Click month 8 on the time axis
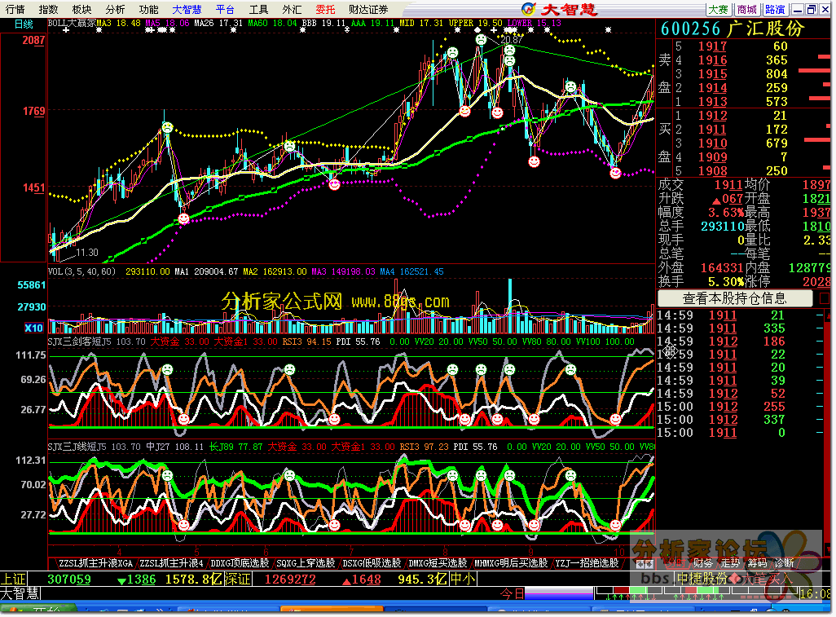Viewport: 836px width, 617px height. [x=445, y=552]
